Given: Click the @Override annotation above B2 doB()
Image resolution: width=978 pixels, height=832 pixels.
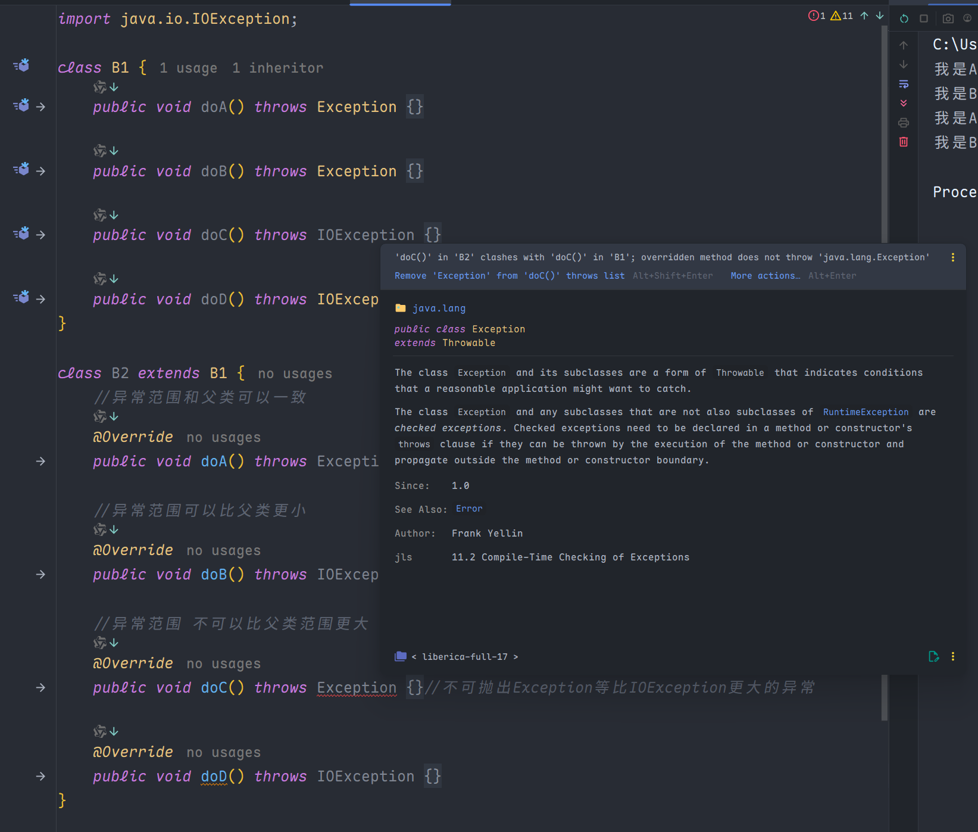Looking at the screenshot, I should coord(133,550).
